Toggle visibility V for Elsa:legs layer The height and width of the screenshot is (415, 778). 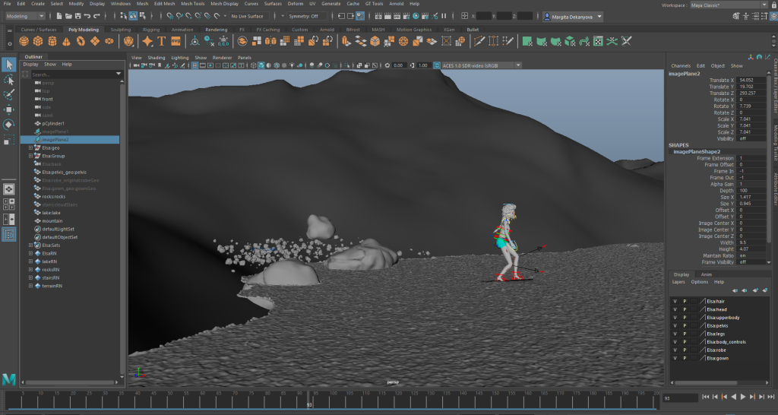[675, 334]
